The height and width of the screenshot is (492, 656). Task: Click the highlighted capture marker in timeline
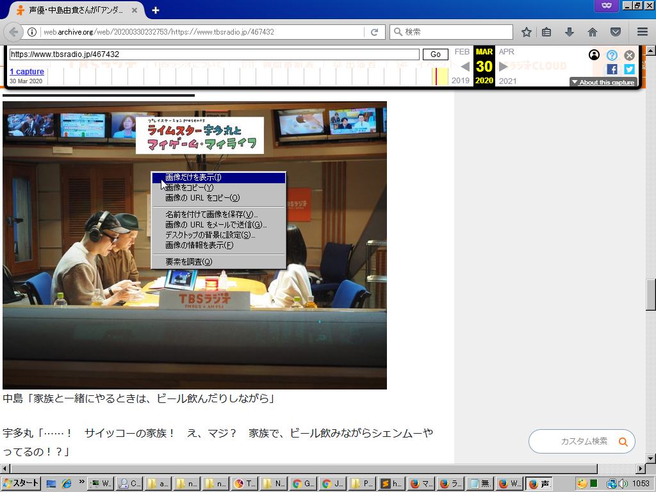click(436, 77)
